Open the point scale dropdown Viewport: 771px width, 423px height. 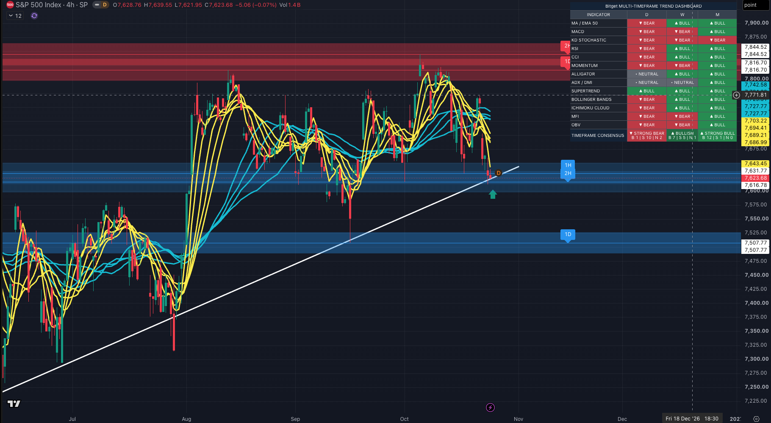(x=756, y=5)
